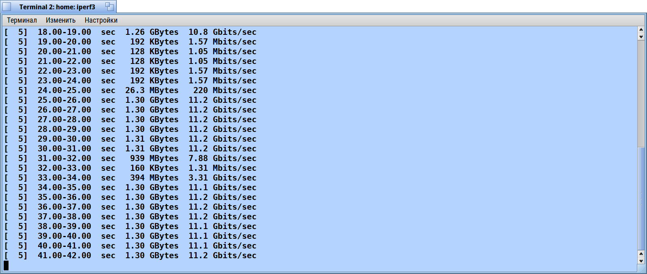
Task: Click the 220 Mbits/sec value
Action: point(225,90)
